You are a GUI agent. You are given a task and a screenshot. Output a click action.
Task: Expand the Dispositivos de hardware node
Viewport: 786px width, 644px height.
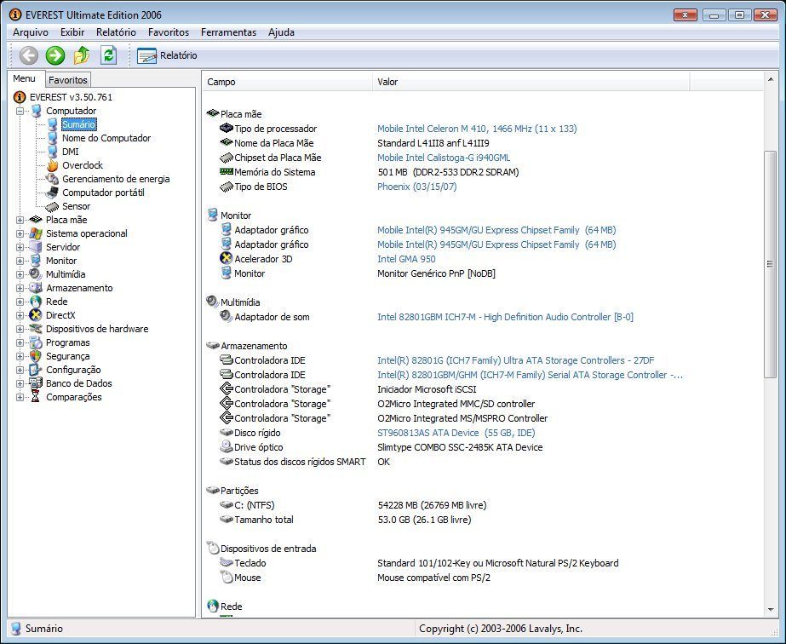click(x=20, y=329)
